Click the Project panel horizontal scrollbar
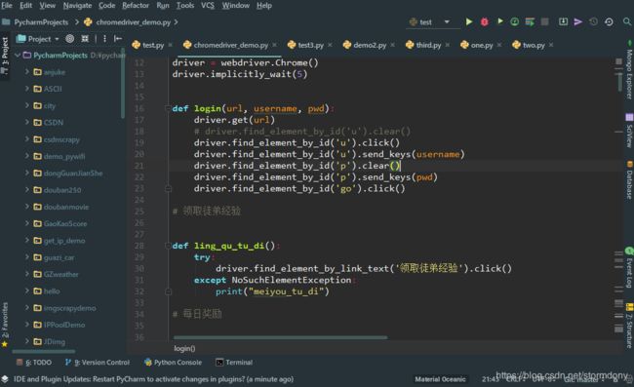 coord(44,352)
